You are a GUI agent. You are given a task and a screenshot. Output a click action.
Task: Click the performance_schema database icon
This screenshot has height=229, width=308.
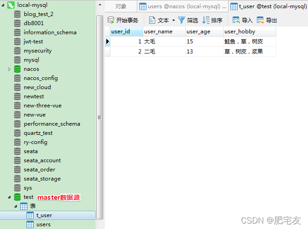click(x=17, y=124)
